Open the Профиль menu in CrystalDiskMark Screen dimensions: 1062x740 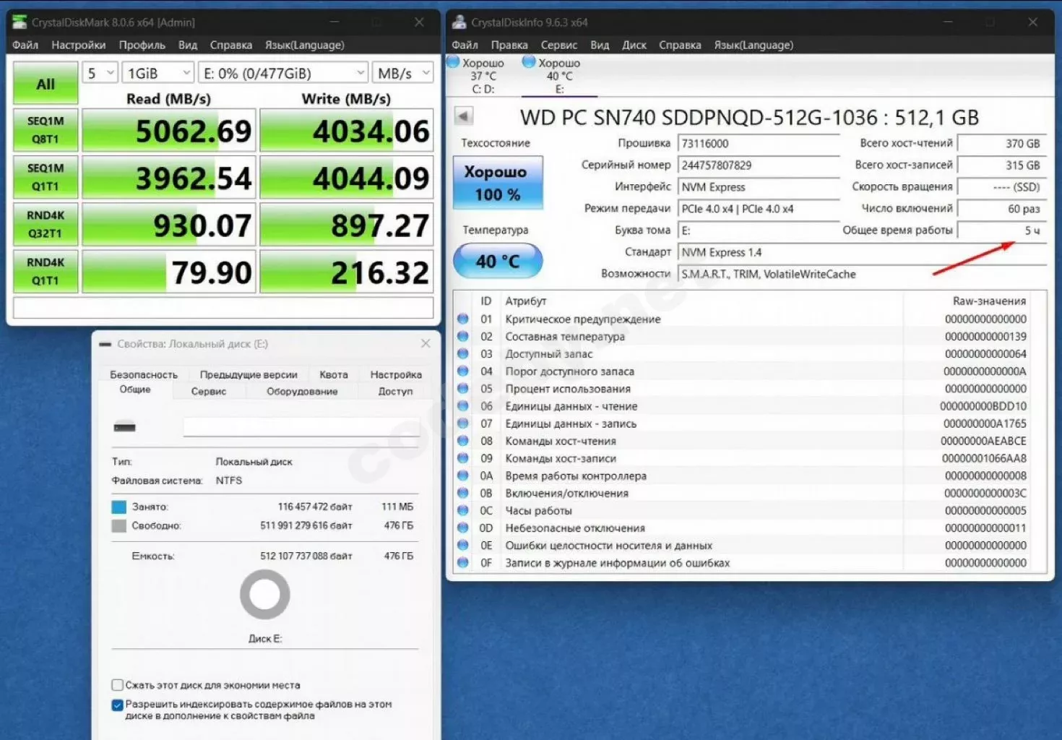coord(142,45)
